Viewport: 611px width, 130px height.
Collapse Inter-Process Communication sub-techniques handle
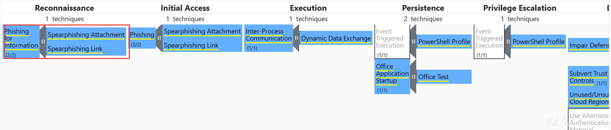pos(296,38)
